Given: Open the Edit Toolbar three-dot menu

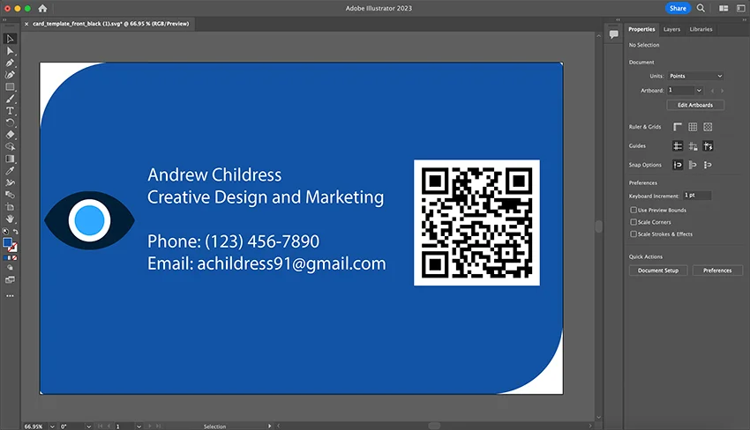Looking at the screenshot, I should pos(10,296).
